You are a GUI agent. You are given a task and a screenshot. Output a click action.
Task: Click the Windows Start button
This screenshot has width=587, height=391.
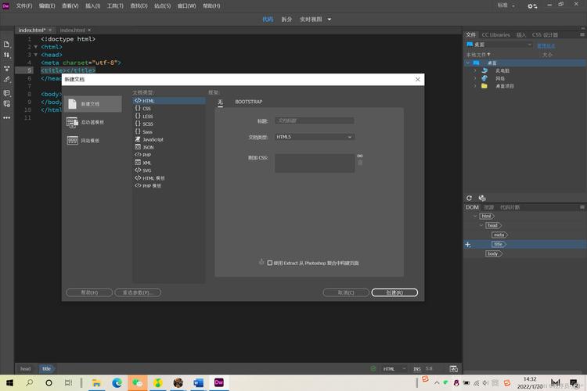click(x=9, y=382)
